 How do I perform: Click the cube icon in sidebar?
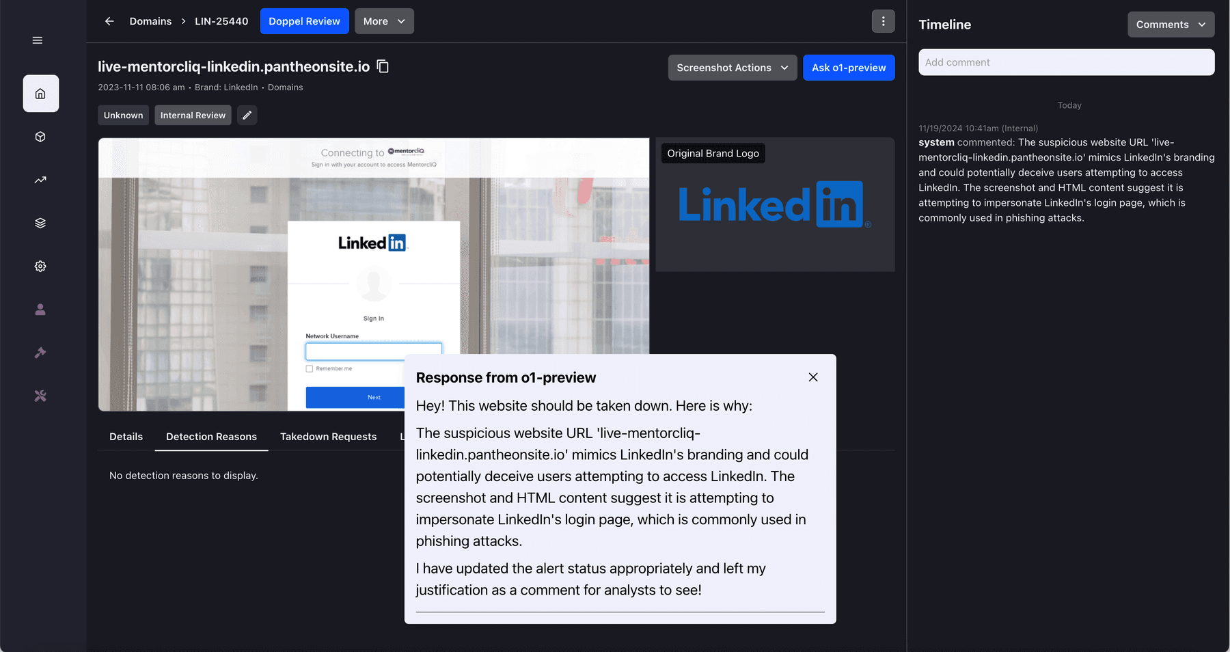(x=40, y=137)
